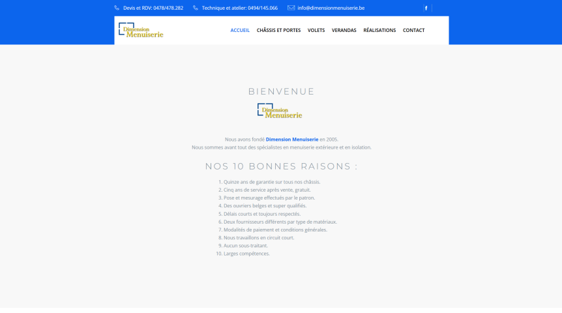
Task: Go to the Volets page
Action: click(316, 30)
